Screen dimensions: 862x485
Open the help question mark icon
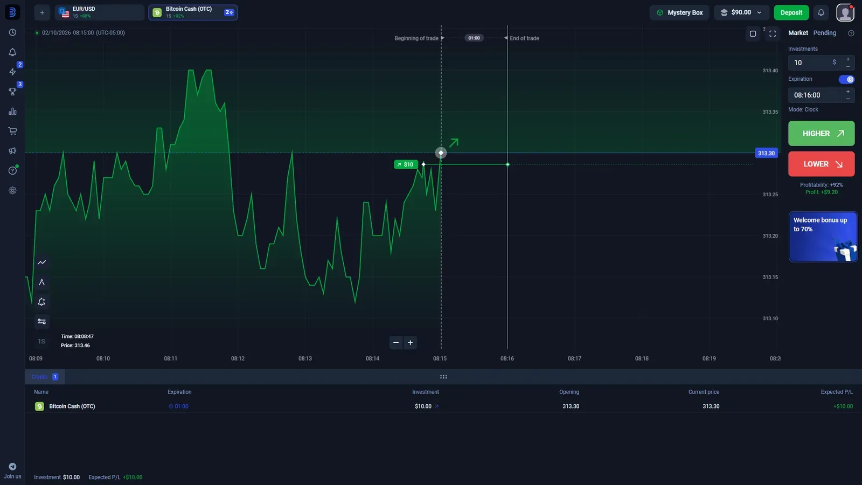pyautogui.click(x=12, y=171)
